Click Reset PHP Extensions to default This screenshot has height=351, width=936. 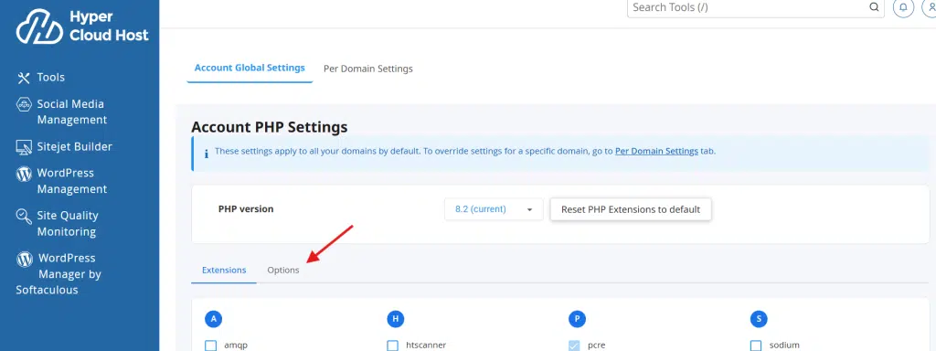pos(631,209)
